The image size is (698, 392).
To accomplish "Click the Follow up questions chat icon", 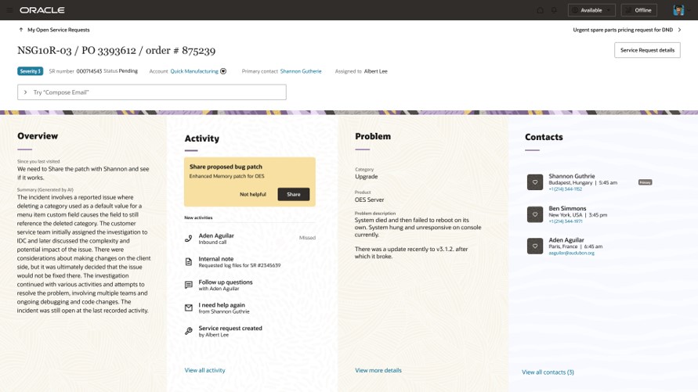I will [x=189, y=285].
